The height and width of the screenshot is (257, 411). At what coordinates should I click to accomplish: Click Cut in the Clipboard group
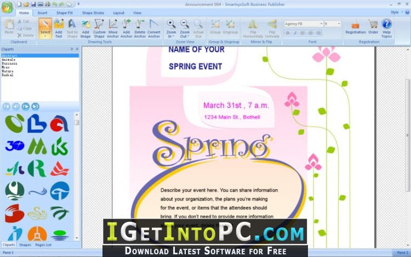(x=24, y=21)
